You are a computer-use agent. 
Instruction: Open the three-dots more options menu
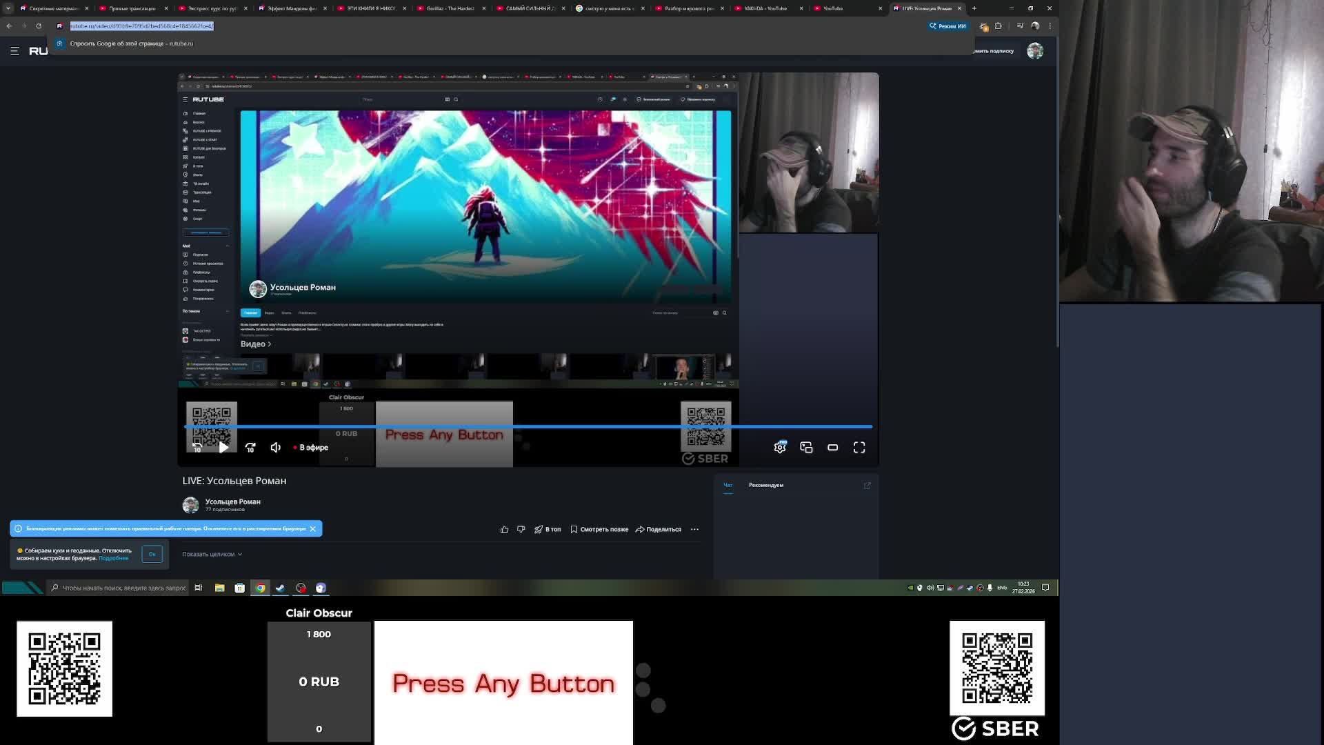tap(694, 529)
